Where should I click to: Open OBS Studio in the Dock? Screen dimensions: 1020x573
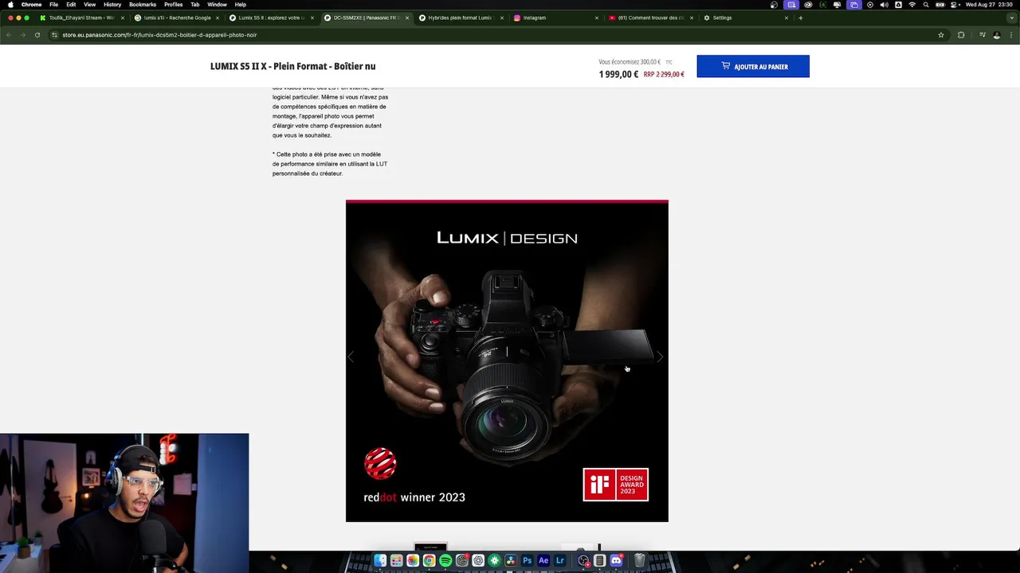[x=583, y=561]
